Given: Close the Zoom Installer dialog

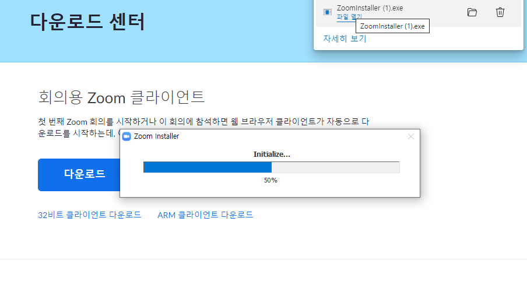Looking at the screenshot, I should [411, 136].
